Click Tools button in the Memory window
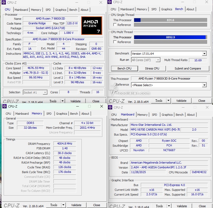The height and width of the screenshot is (208, 213). [x=54, y=205]
